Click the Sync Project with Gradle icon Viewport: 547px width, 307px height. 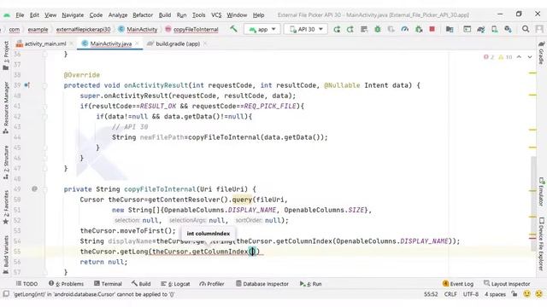click(480, 29)
